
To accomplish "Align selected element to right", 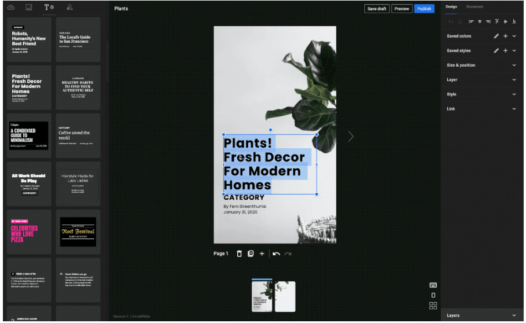I will (488, 21).
